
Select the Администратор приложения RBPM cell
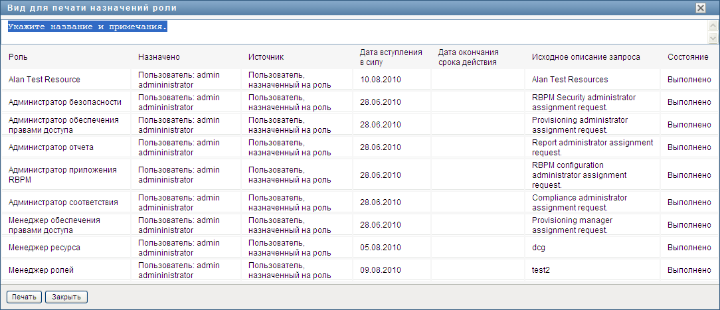point(62,175)
